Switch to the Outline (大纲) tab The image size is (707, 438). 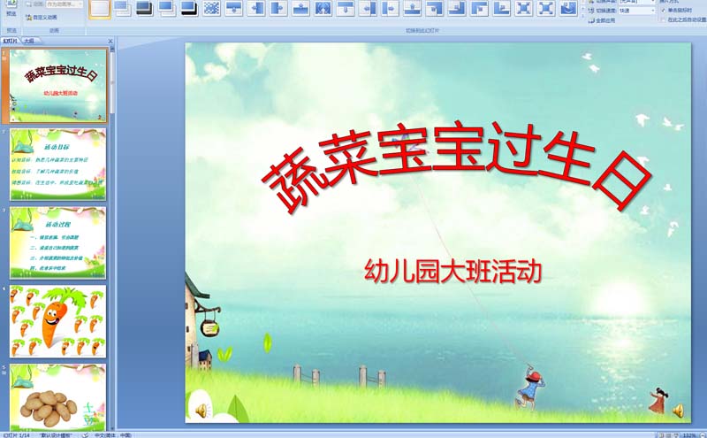pos(29,41)
